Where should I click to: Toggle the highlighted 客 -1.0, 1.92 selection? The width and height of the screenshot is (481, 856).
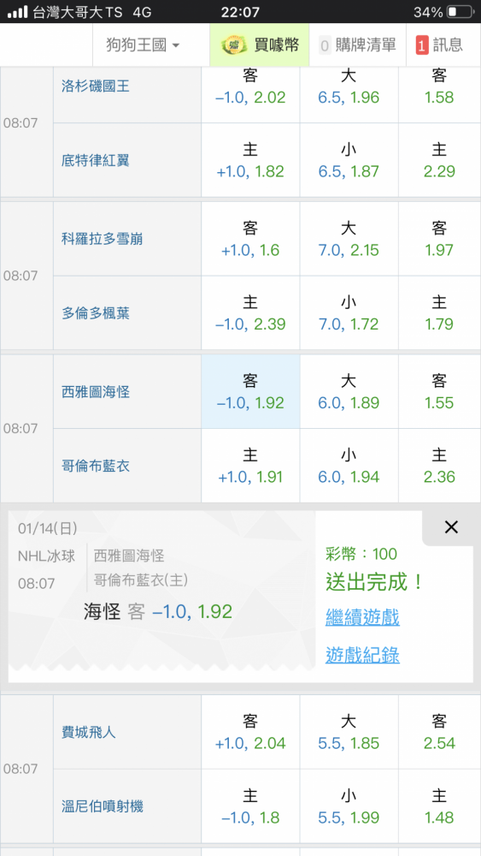[x=250, y=392]
